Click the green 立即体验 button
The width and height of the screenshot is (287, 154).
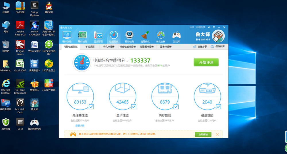pyautogui.click(x=203, y=134)
